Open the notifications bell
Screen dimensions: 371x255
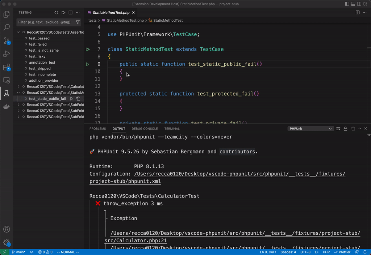(x=365, y=252)
